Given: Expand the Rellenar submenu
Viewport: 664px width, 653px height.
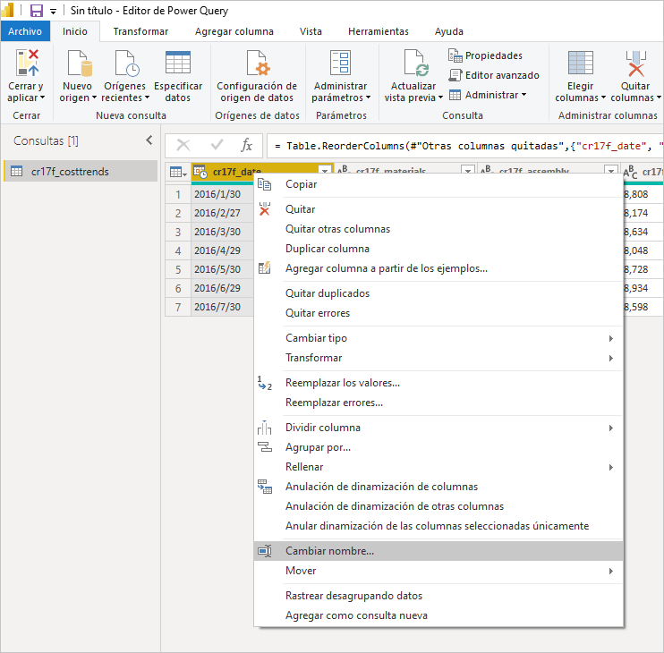Looking at the screenshot, I should (438, 467).
